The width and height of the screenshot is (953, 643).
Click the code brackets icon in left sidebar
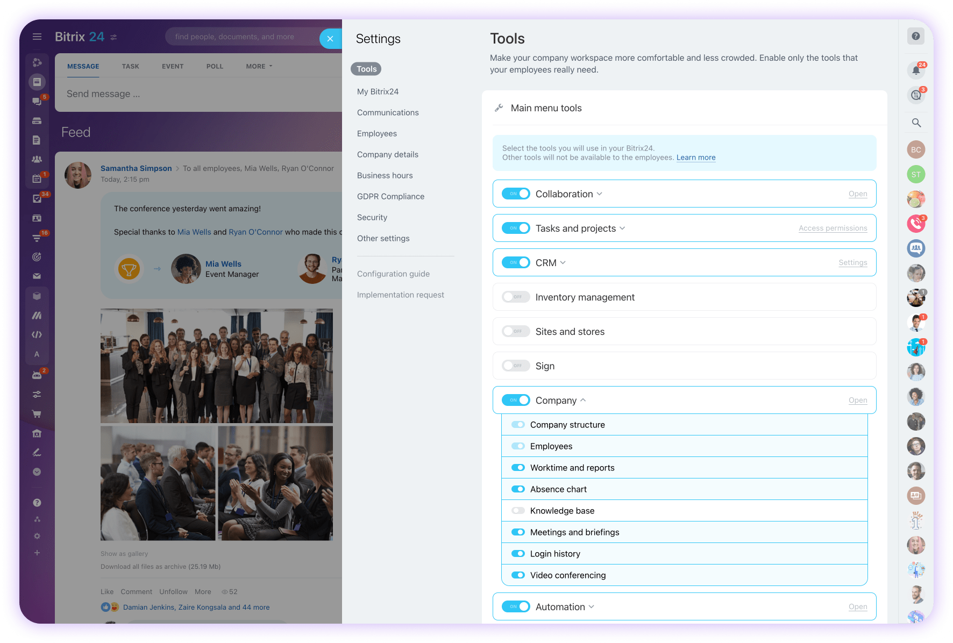click(x=37, y=334)
